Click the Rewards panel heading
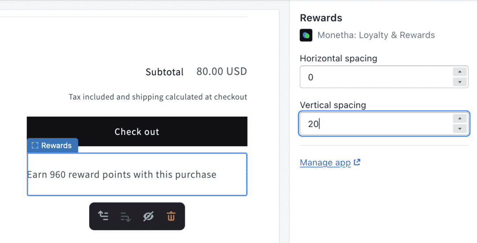The height and width of the screenshot is (243, 477). tap(321, 18)
